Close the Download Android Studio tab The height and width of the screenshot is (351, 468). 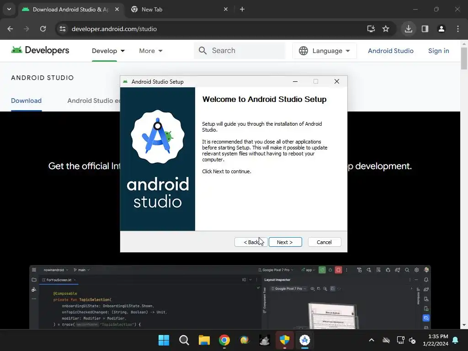pyautogui.click(x=117, y=9)
